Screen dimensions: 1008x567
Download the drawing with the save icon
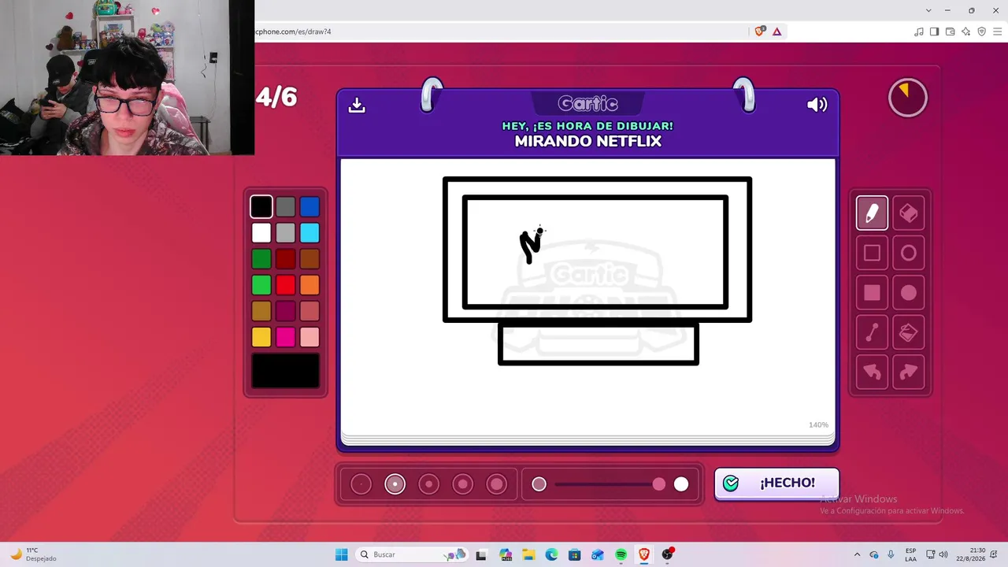click(x=357, y=105)
